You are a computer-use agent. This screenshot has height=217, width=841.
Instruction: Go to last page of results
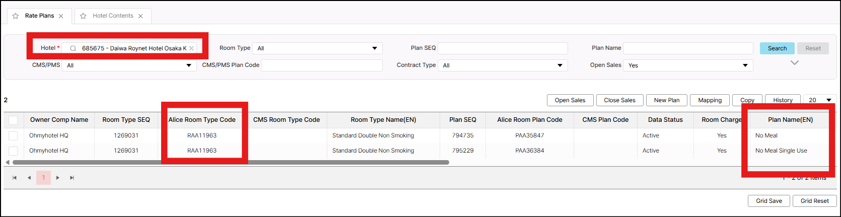[x=72, y=178]
